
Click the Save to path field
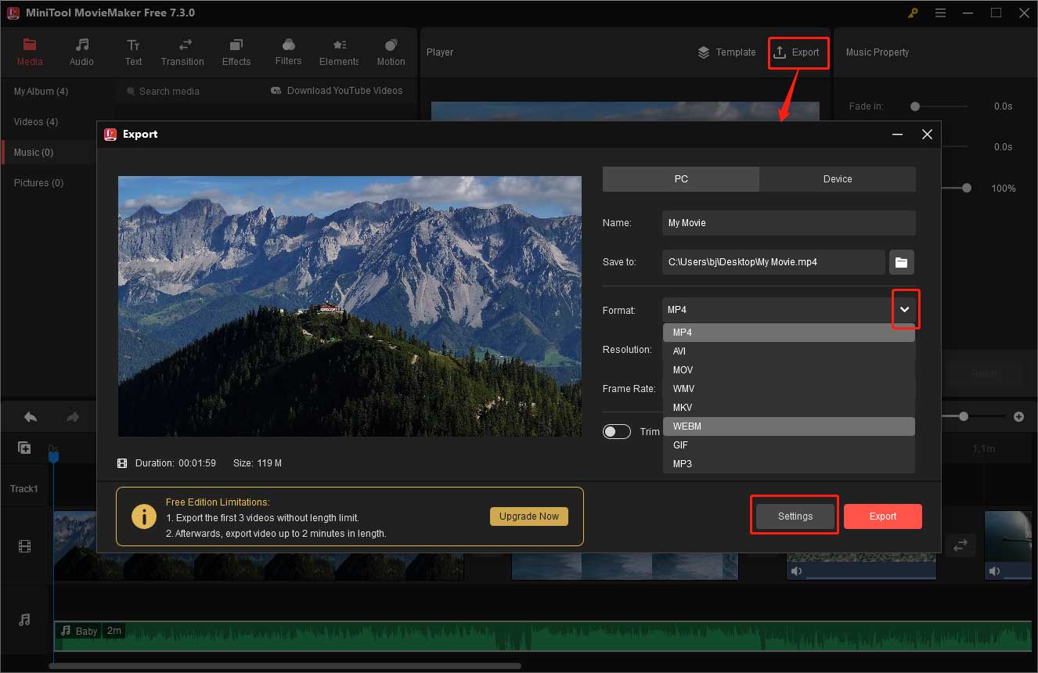773,262
